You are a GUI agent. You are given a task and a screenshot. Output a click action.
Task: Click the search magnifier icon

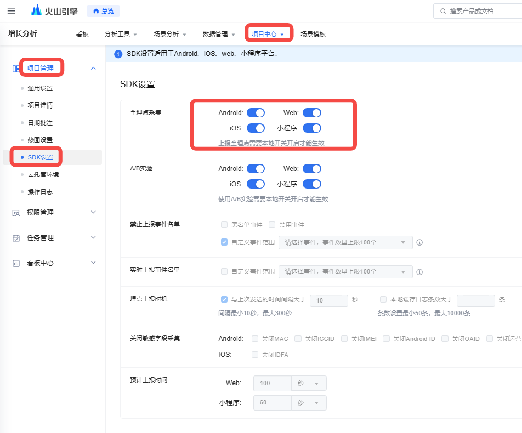(x=443, y=11)
